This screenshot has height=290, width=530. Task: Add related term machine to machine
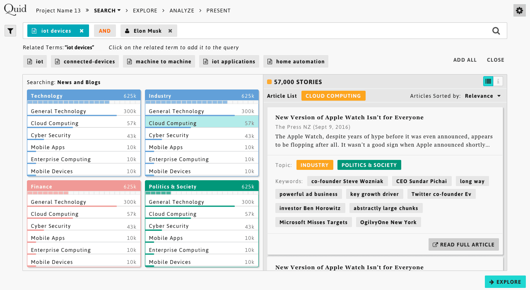tap(159, 61)
